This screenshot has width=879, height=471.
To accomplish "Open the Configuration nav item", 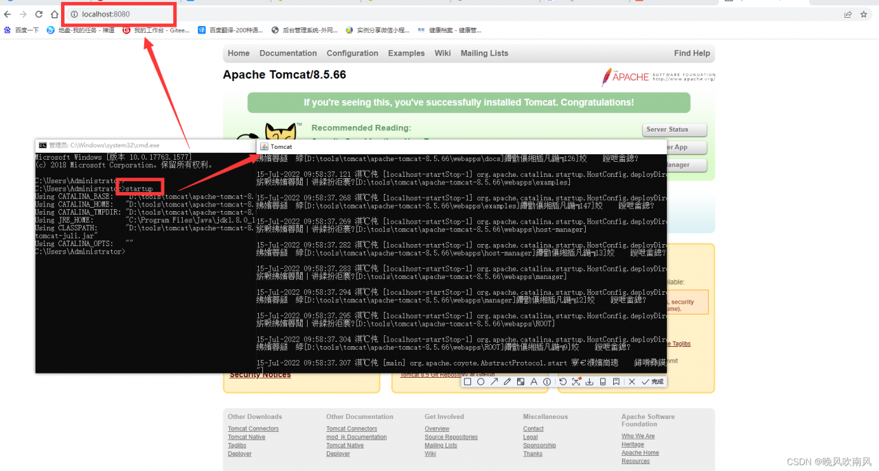I will click(x=352, y=53).
